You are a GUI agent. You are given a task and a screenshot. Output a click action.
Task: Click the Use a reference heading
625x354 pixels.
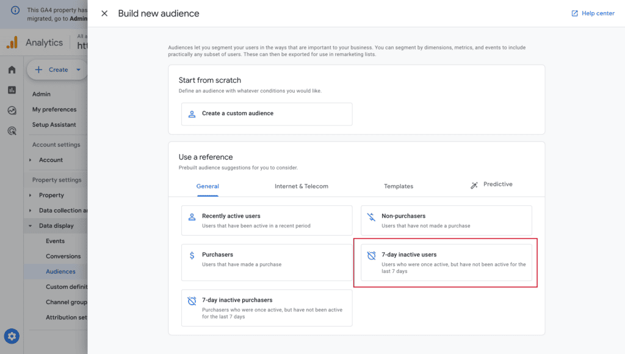206,157
